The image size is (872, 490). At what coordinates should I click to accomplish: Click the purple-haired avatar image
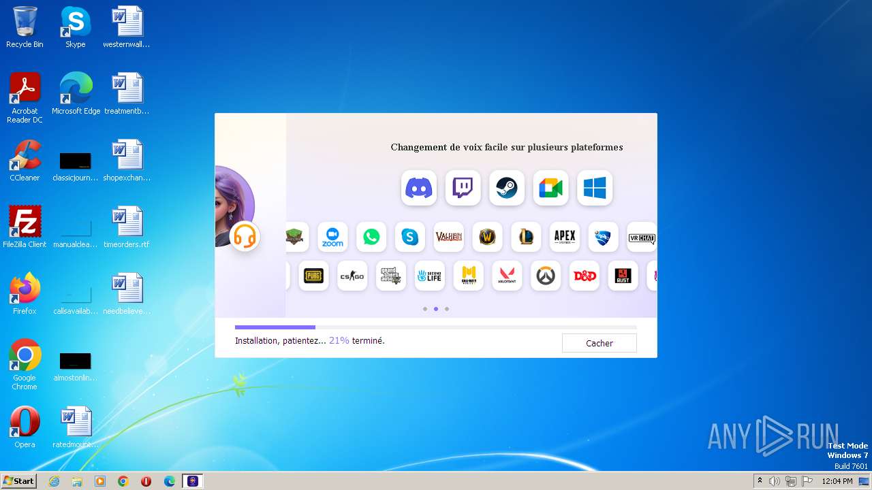pyautogui.click(x=234, y=204)
